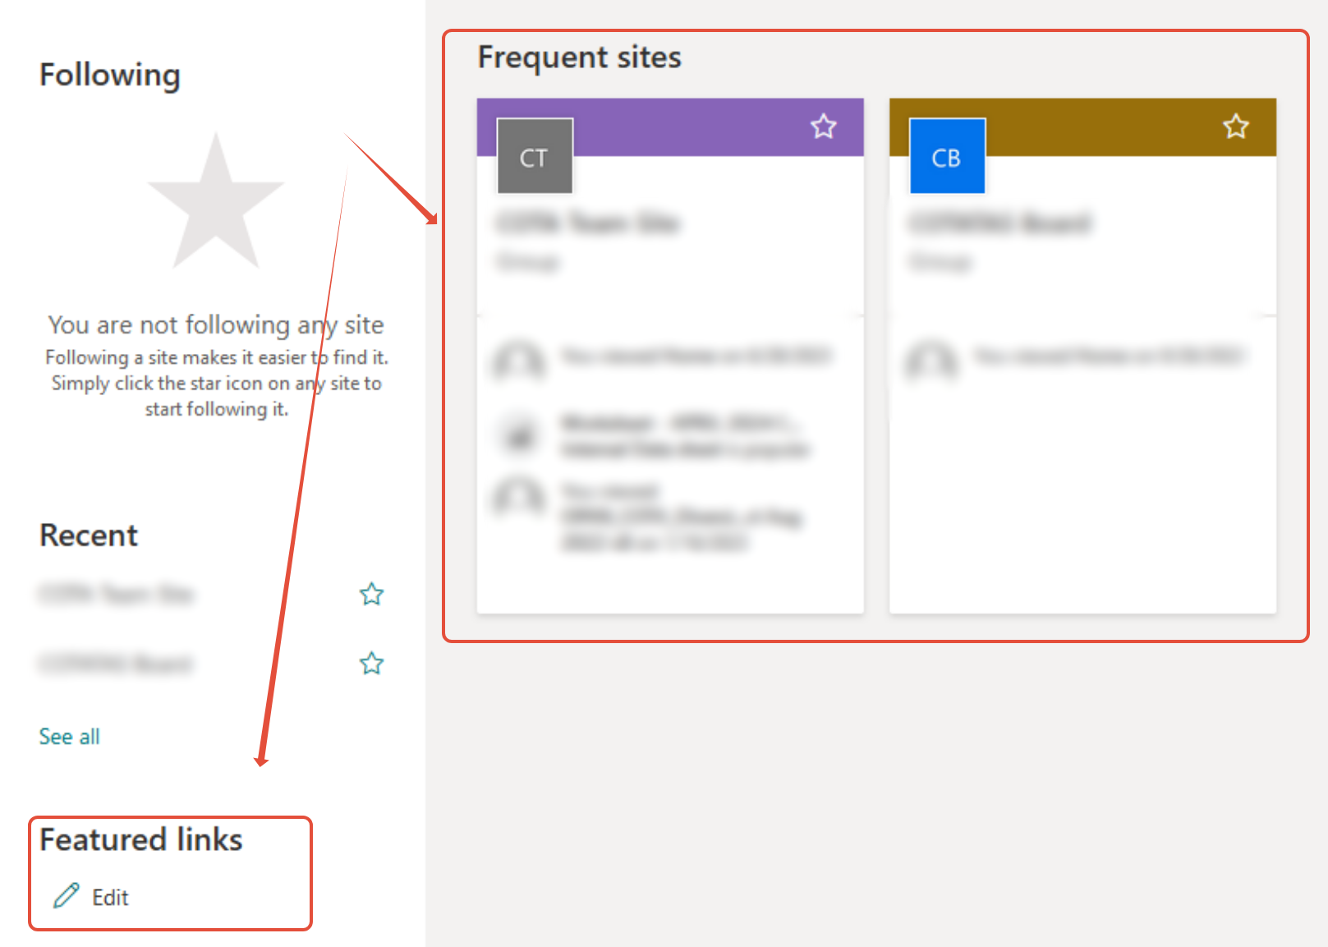Open the second blurred site under Recent

(115, 663)
